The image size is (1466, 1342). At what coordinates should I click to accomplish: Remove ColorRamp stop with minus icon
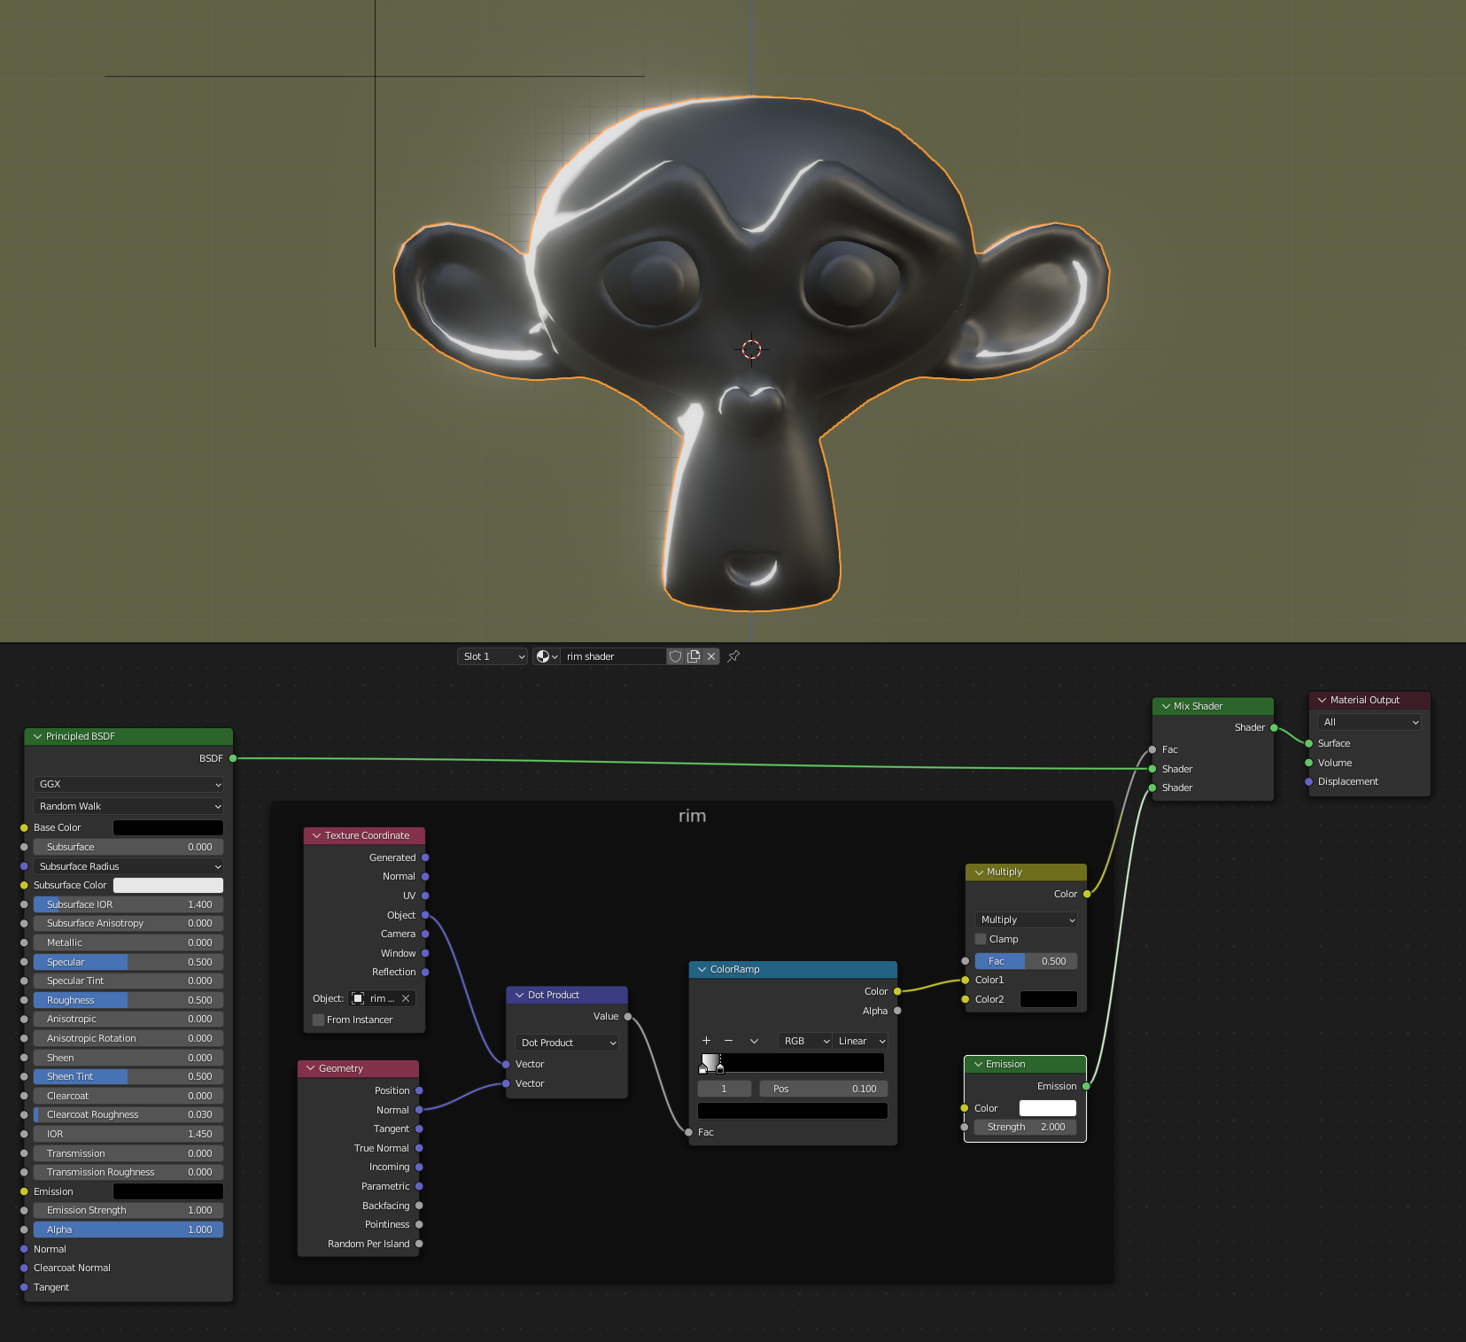tap(728, 1041)
